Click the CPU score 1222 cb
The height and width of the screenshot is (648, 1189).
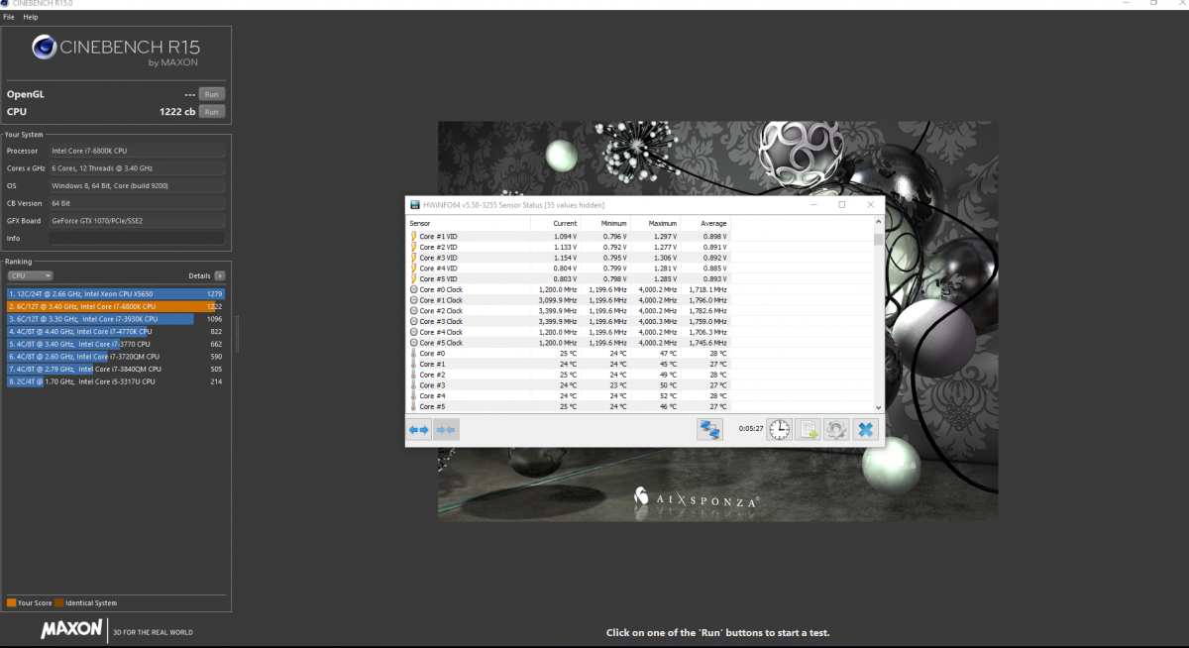[x=176, y=112]
